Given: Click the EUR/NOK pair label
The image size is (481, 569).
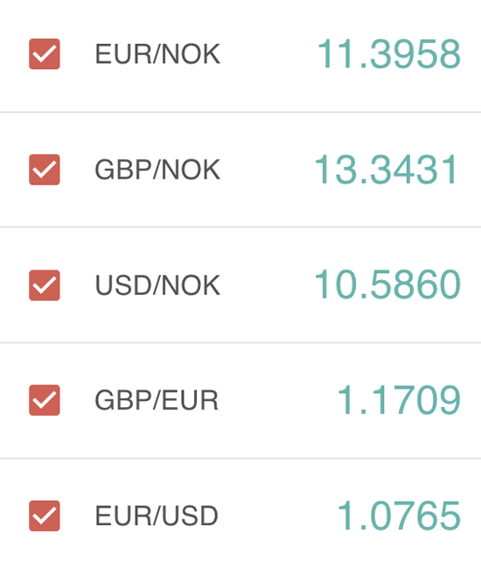Looking at the screenshot, I should [x=157, y=54].
